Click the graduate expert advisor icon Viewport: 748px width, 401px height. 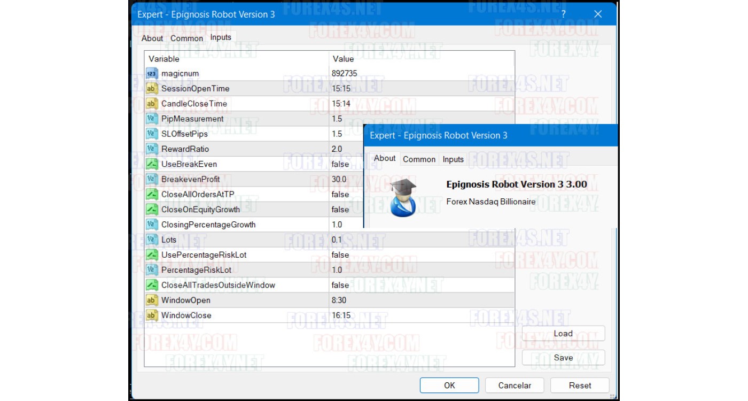point(403,198)
